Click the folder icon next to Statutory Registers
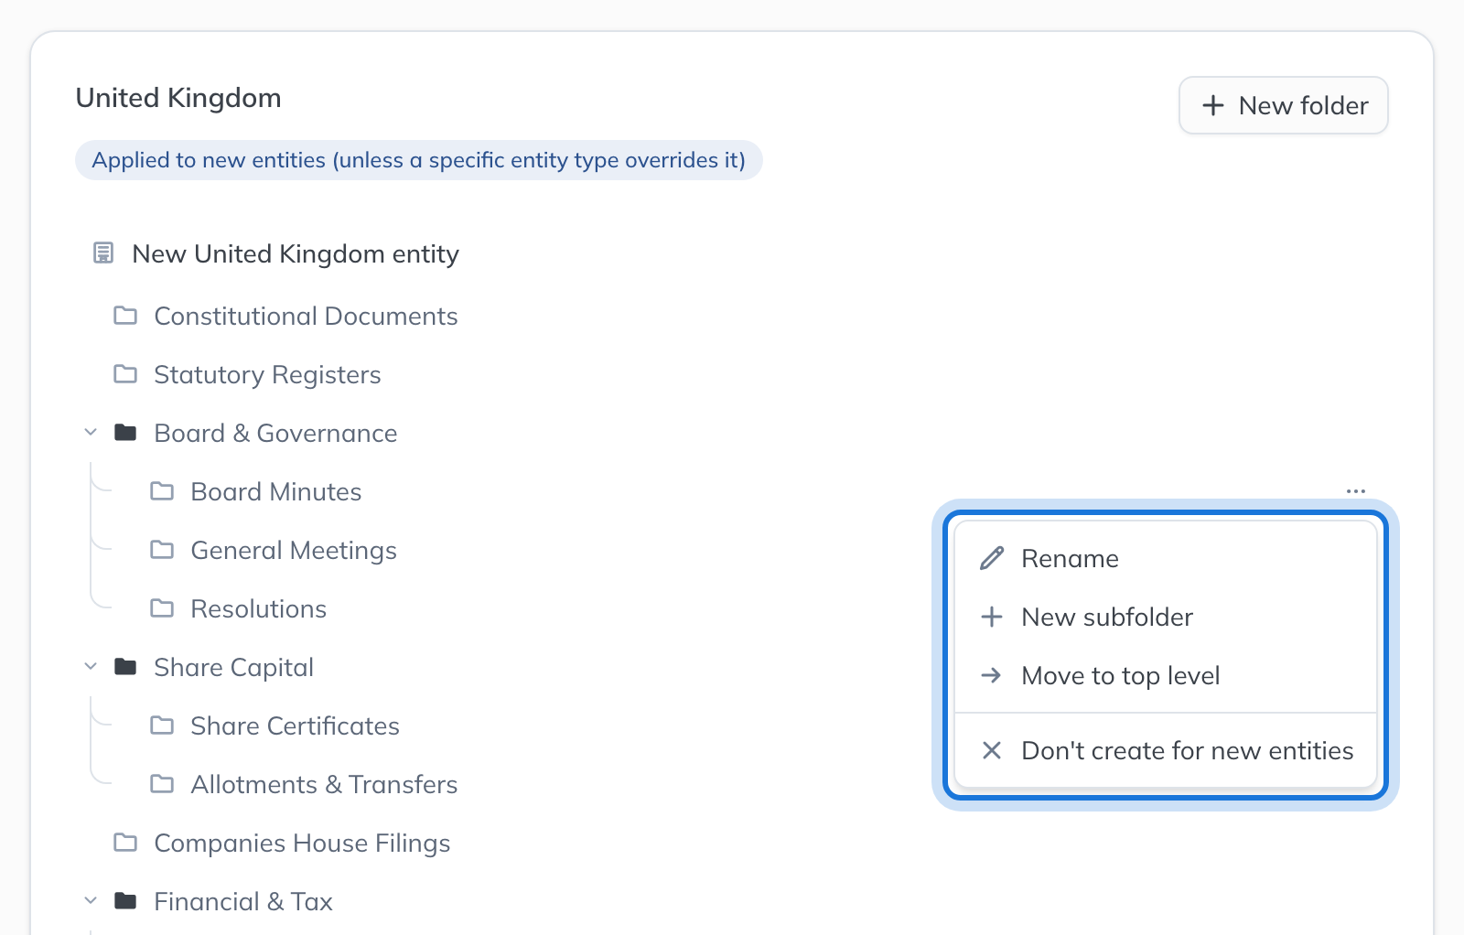 click(x=125, y=374)
